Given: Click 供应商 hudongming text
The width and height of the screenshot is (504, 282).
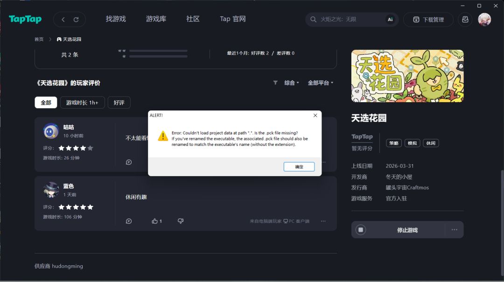Looking at the screenshot, I should coord(58,266).
